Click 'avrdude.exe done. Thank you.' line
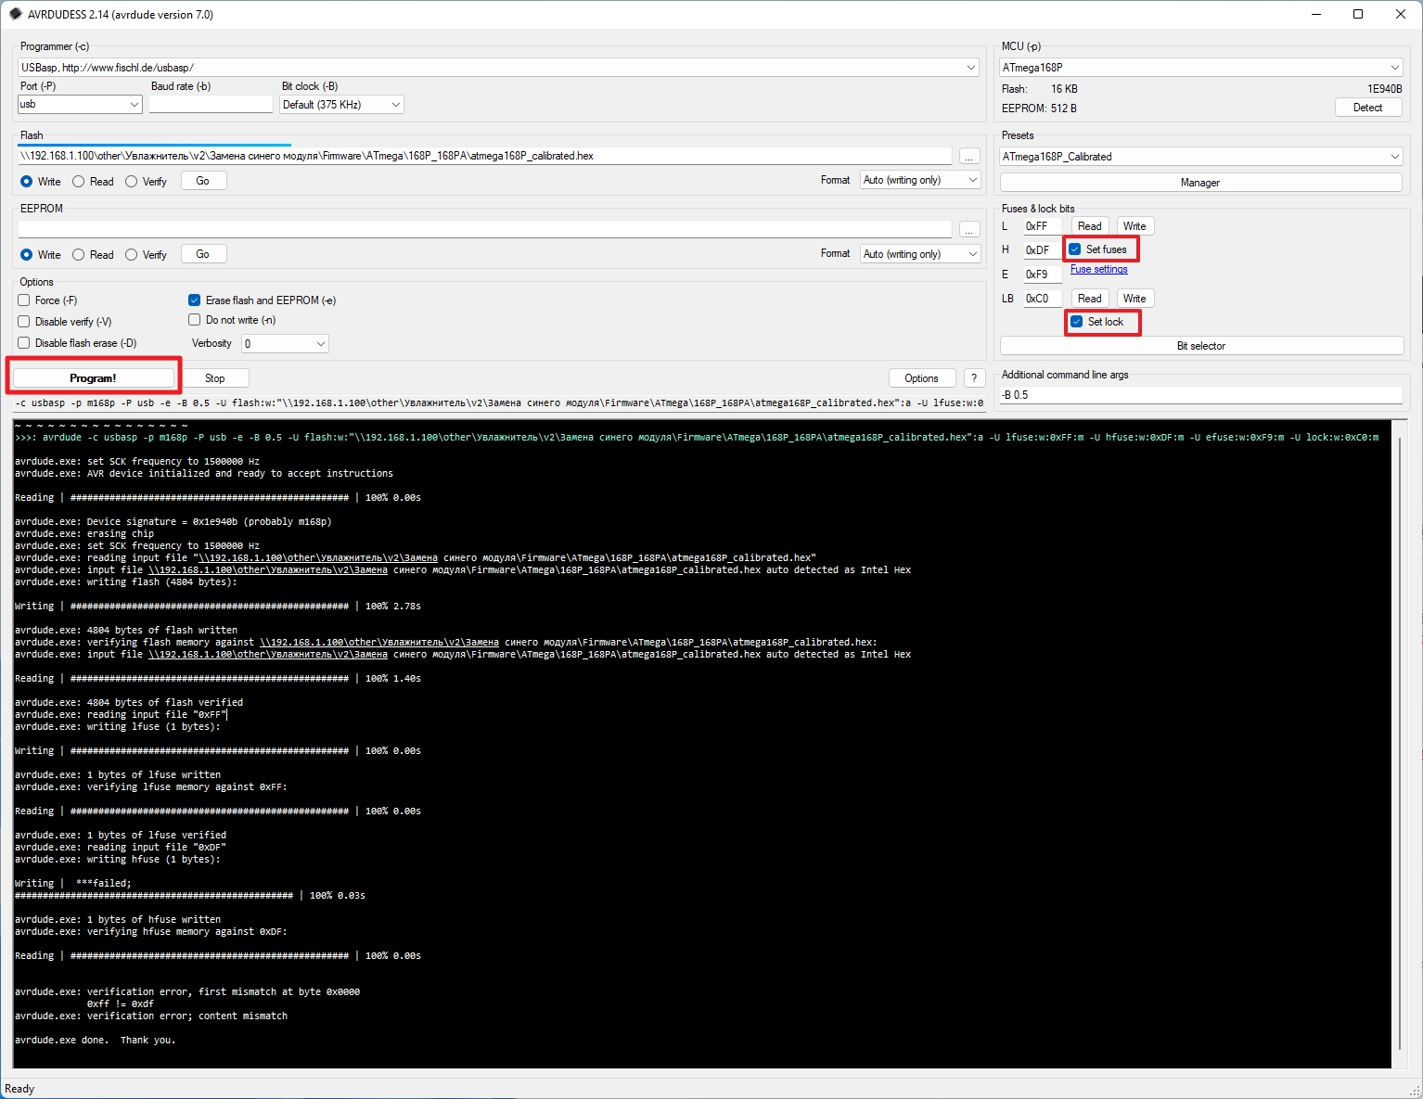1423x1099 pixels. (96, 1041)
